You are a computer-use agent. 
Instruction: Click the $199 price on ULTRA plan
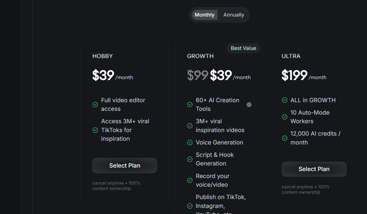pyautogui.click(x=294, y=75)
